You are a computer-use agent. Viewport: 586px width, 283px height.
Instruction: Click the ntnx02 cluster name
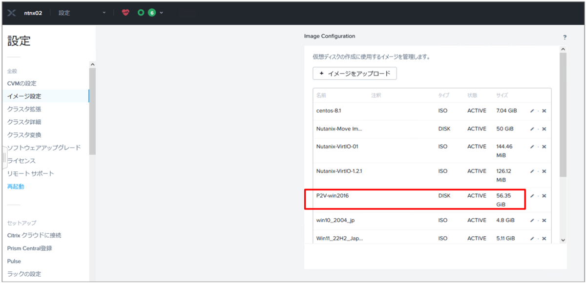pos(33,13)
